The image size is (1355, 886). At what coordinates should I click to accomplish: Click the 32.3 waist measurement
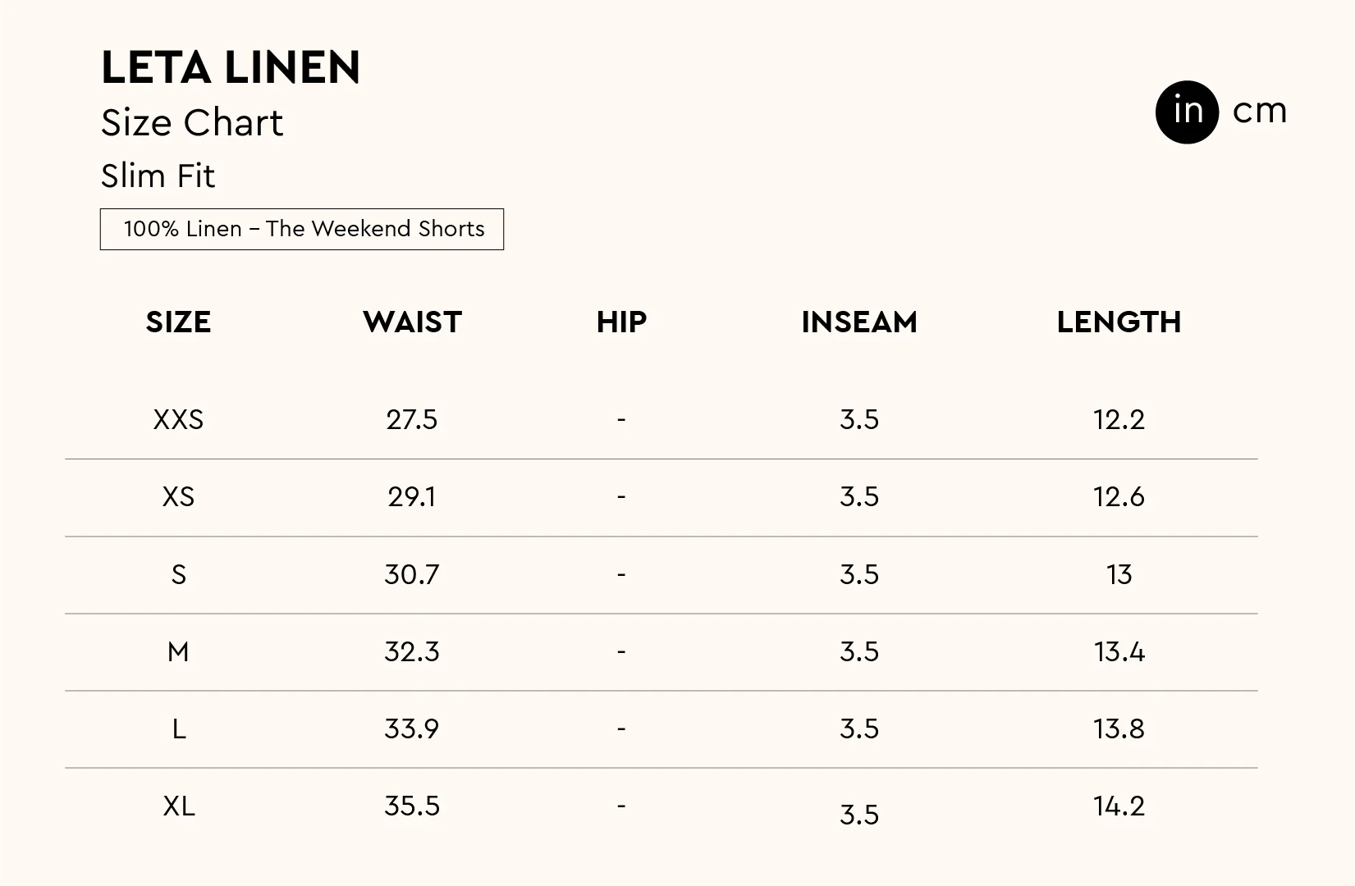click(x=412, y=652)
